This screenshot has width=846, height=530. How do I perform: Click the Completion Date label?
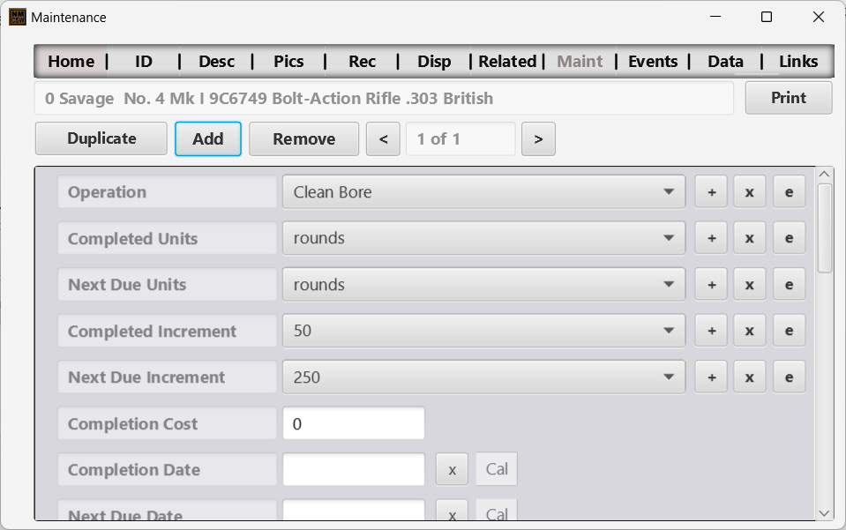coord(168,470)
